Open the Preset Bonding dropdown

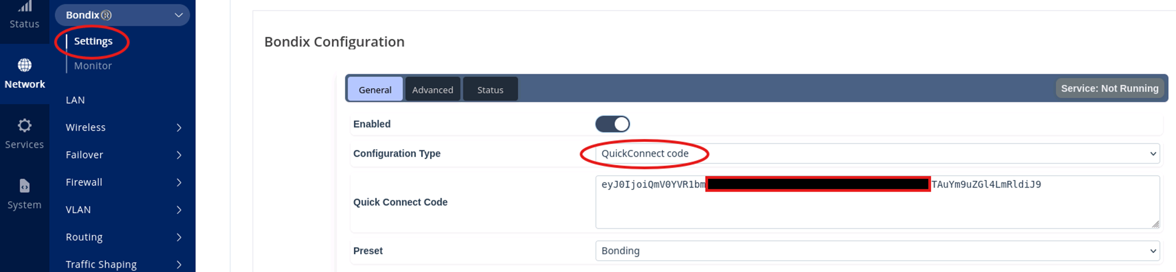coord(877,251)
